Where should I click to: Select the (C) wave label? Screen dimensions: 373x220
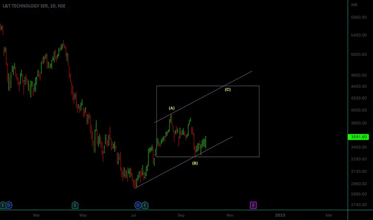[228, 90]
